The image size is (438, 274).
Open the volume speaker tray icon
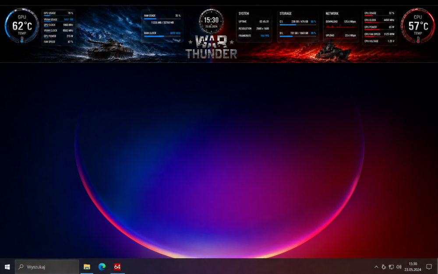click(x=399, y=267)
